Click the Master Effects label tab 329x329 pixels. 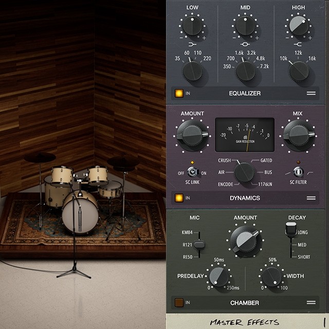pos(245,322)
